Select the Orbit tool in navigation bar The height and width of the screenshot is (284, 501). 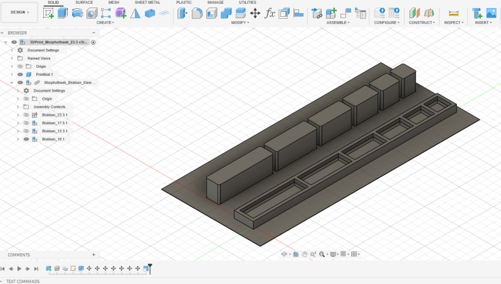coord(283,254)
